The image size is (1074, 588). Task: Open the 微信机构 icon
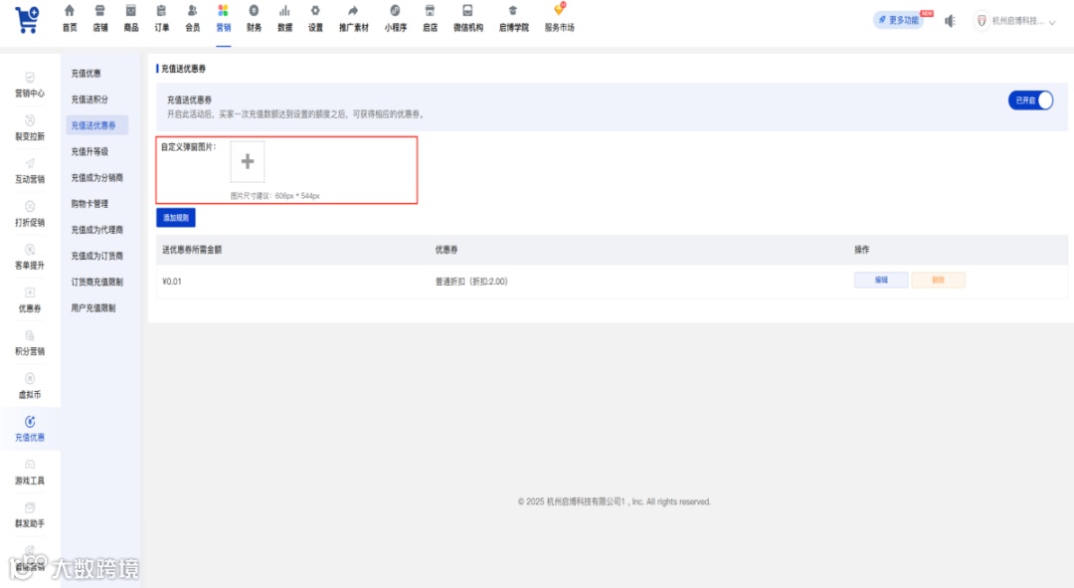tap(467, 11)
